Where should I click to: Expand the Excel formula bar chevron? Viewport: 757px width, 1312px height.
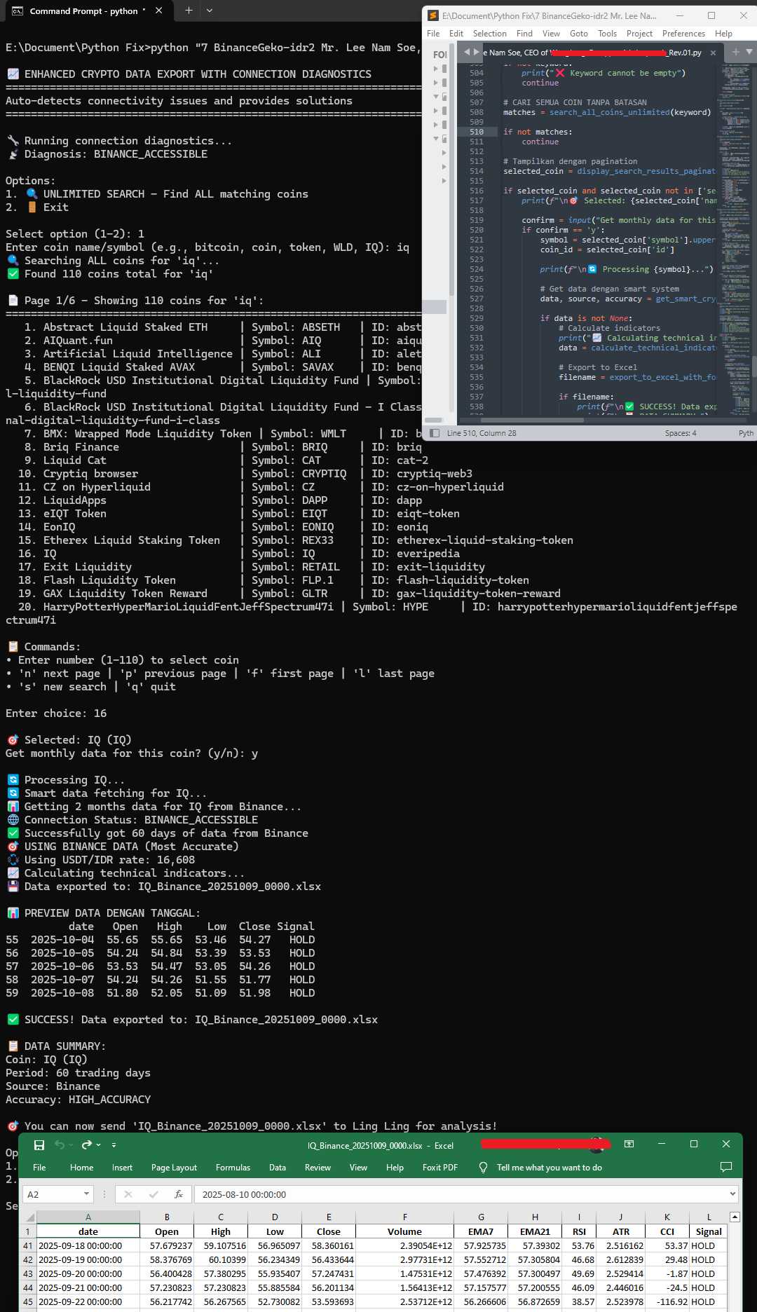[x=733, y=1194]
